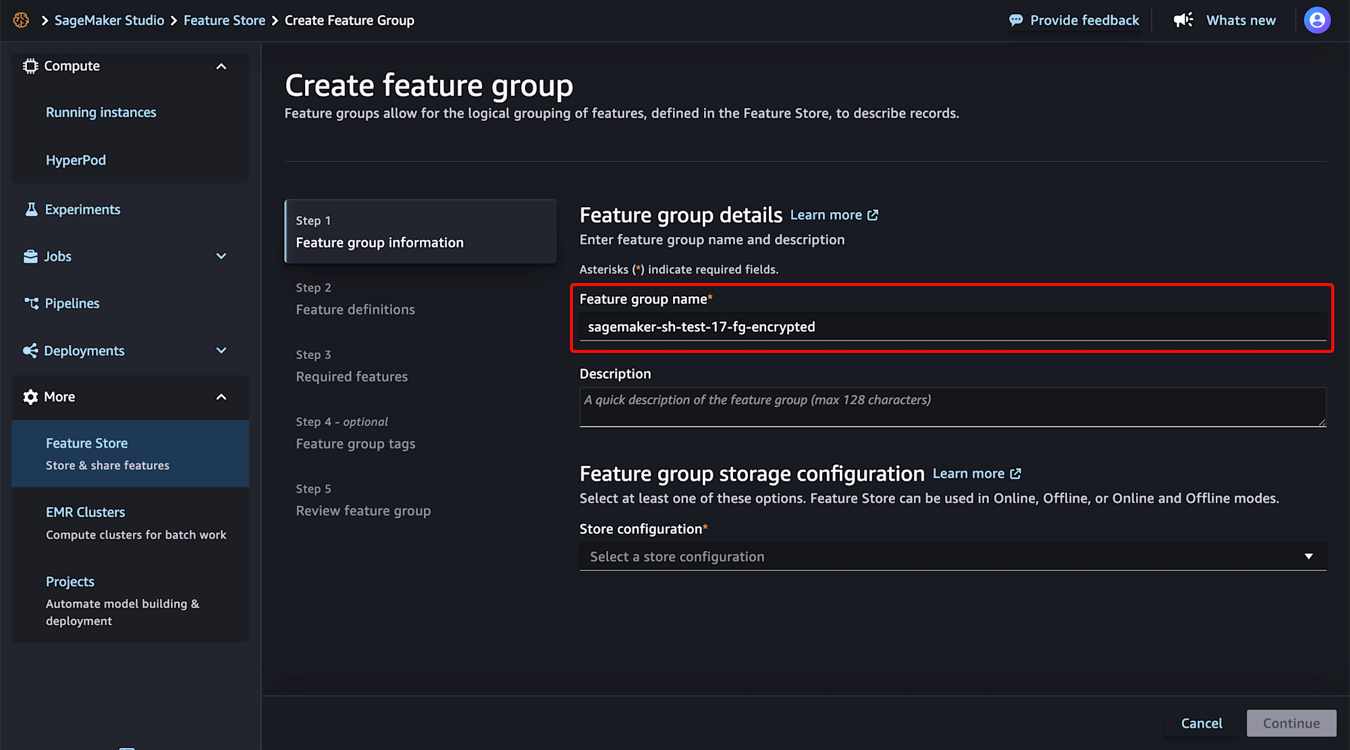This screenshot has height=750, width=1350.
Task: Open Experiments in sidebar
Action: click(x=82, y=209)
